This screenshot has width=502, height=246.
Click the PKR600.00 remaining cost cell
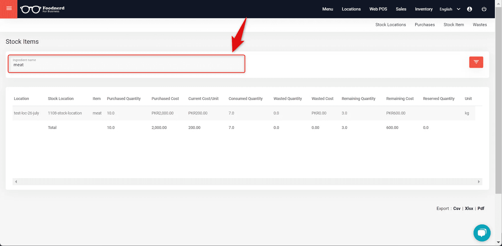tap(396, 113)
